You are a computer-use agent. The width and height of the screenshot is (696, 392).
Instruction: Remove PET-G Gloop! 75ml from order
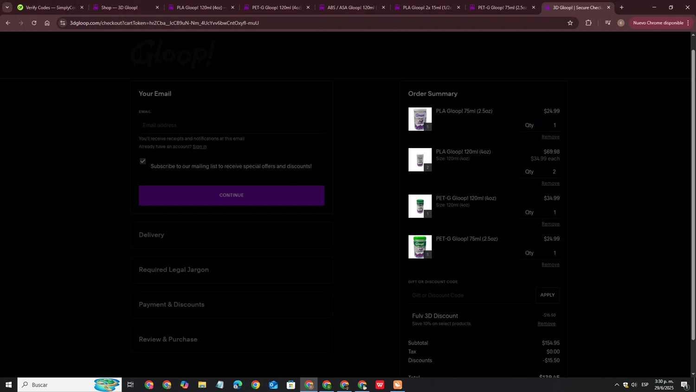click(x=550, y=265)
